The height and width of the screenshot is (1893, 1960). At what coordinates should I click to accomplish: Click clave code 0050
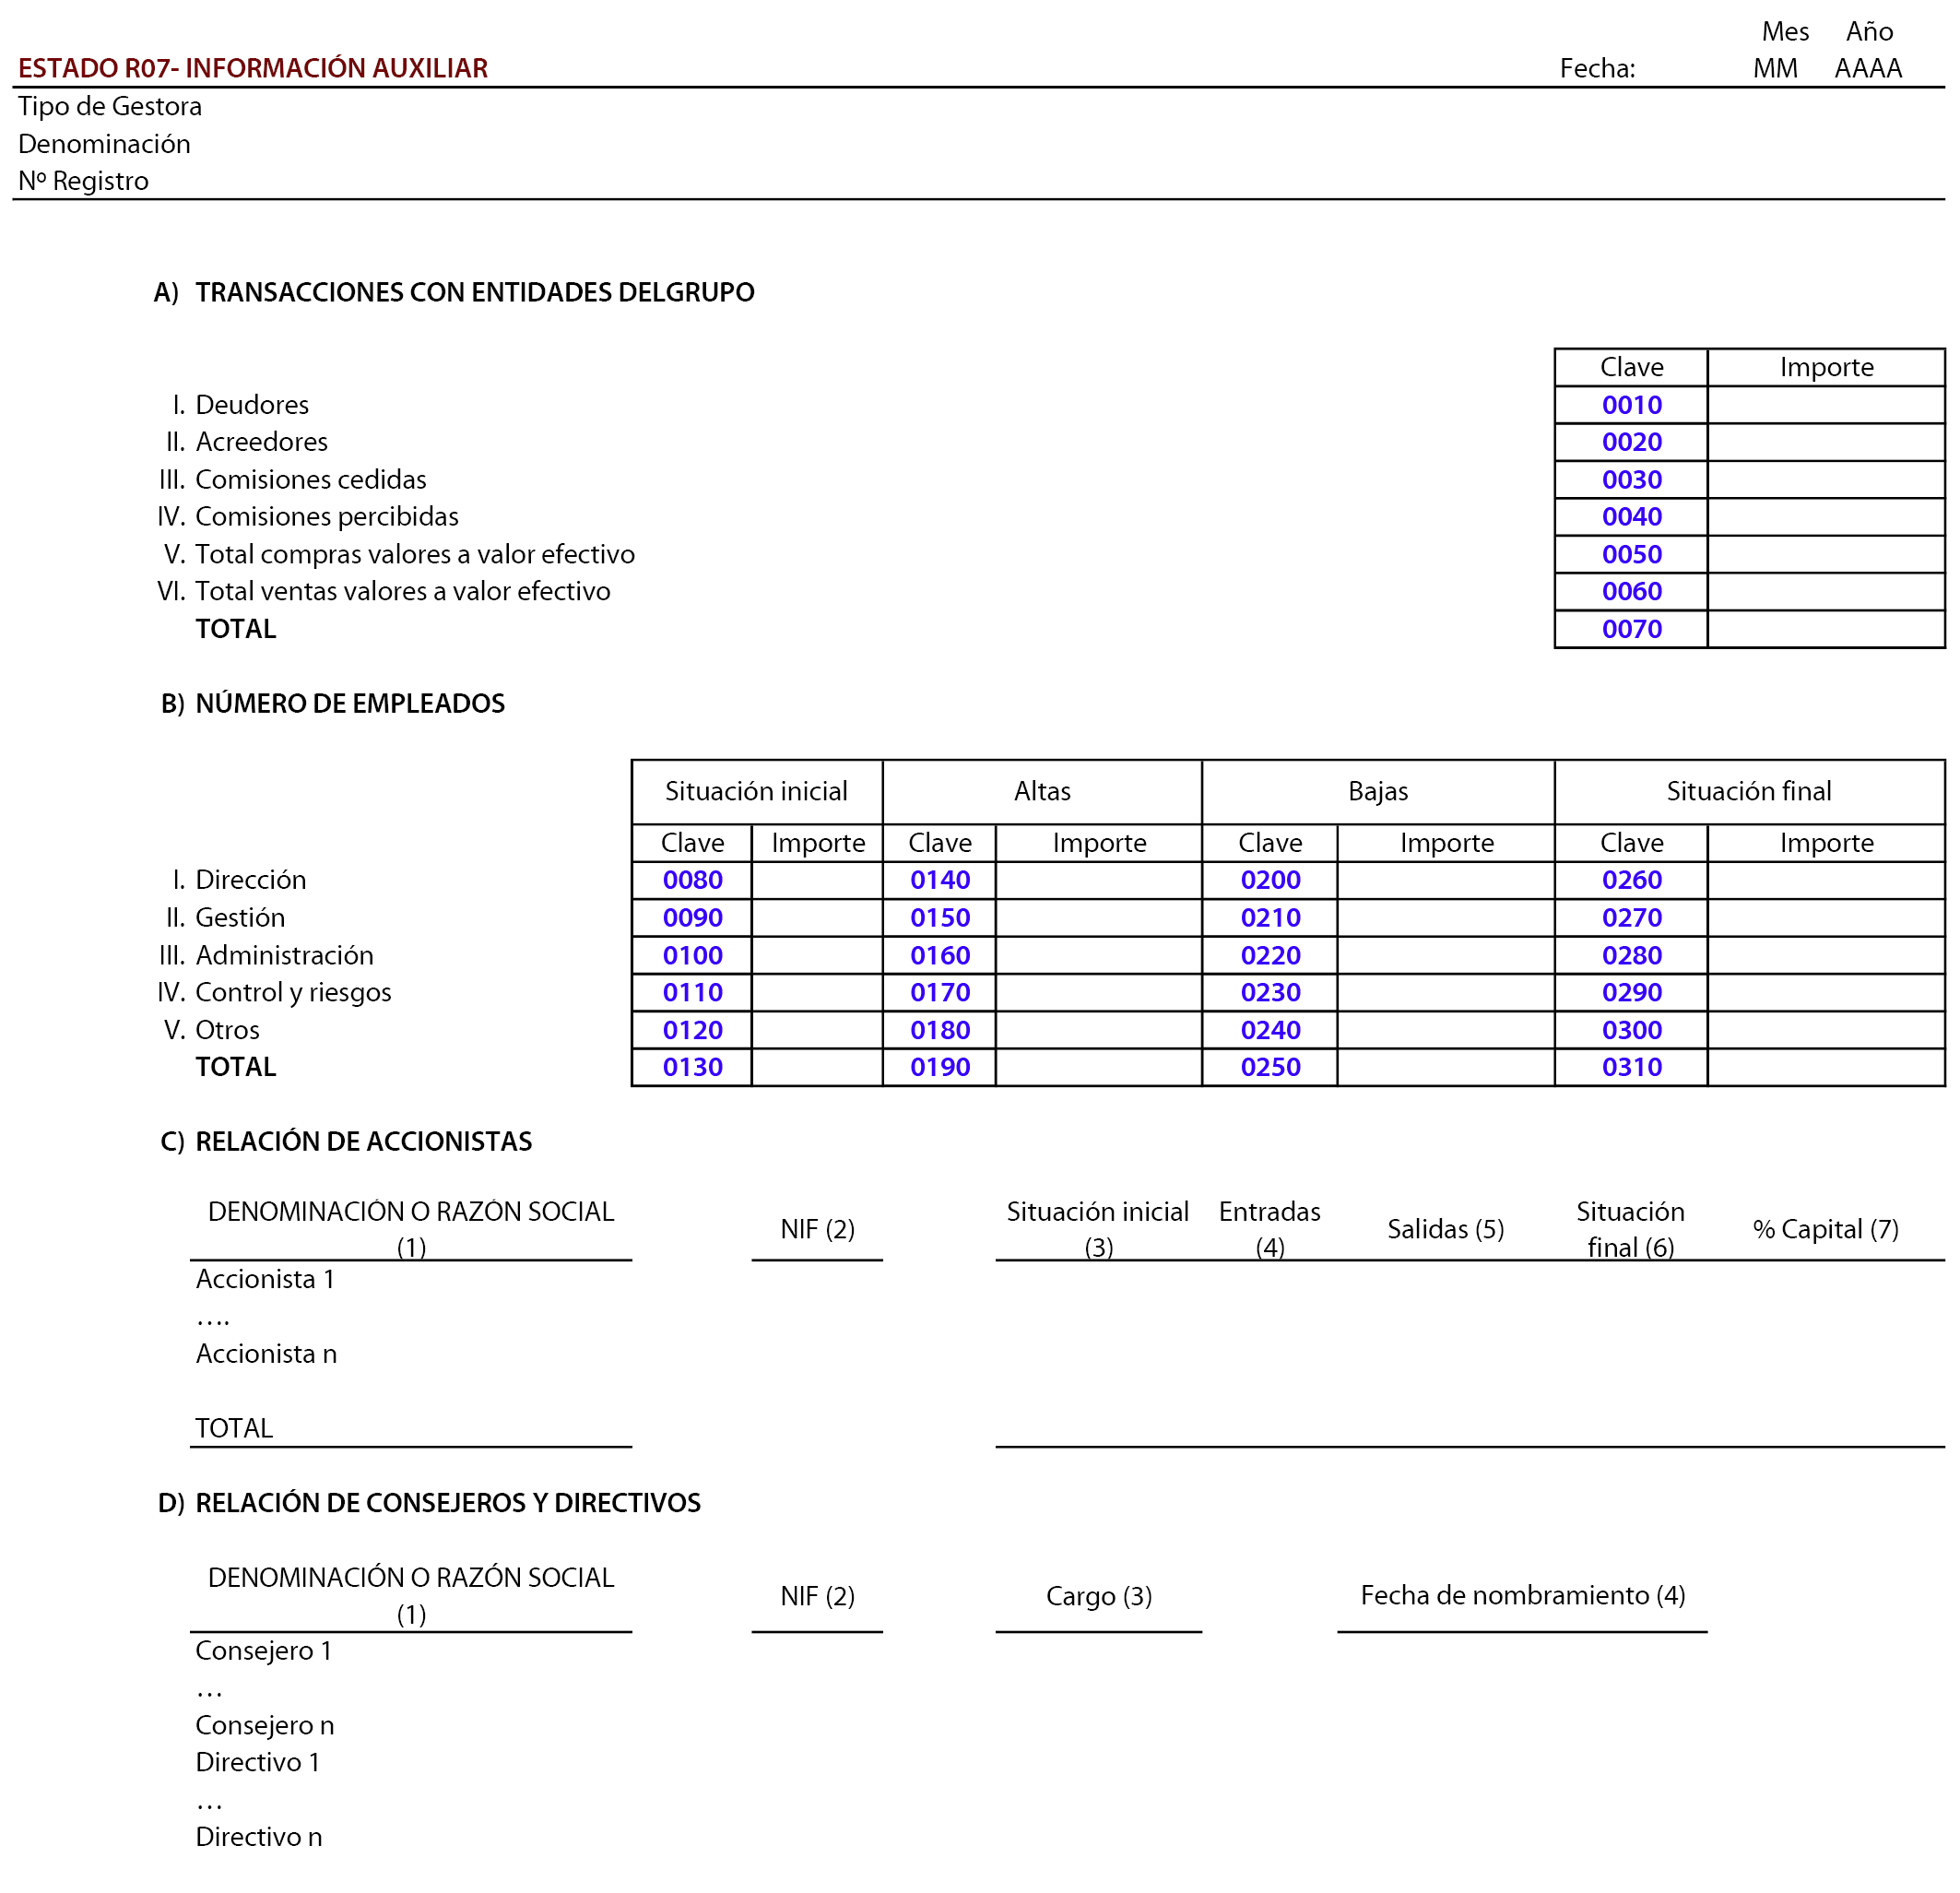point(1631,555)
